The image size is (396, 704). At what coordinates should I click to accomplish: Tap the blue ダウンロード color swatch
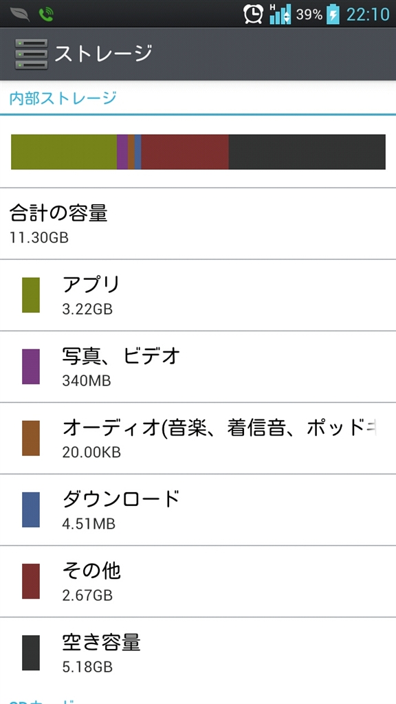click(31, 509)
